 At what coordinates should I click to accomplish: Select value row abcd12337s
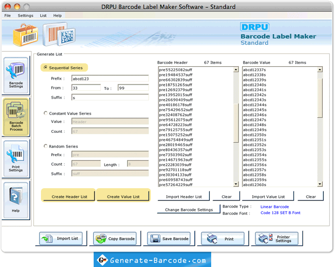tap(280, 70)
